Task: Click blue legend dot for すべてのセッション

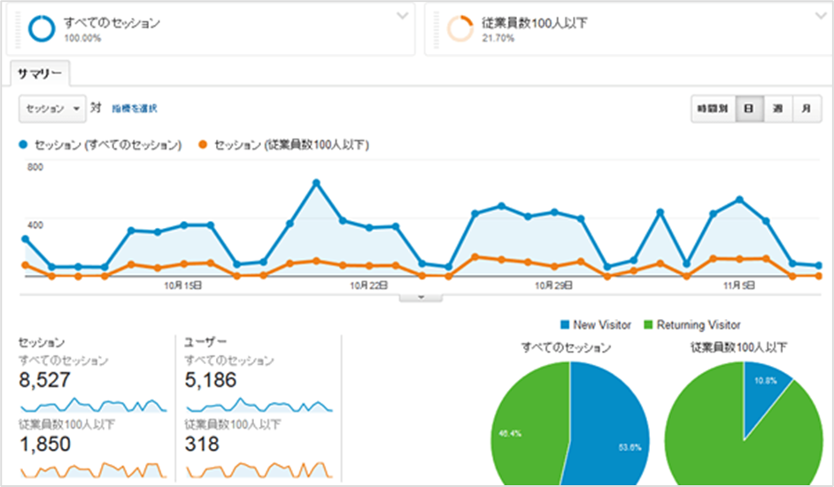Action: [x=23, y=144]
